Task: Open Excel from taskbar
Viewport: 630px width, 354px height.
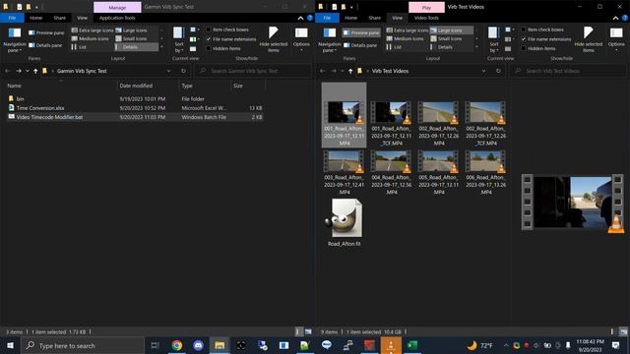Action: click(x=412, y=345)
